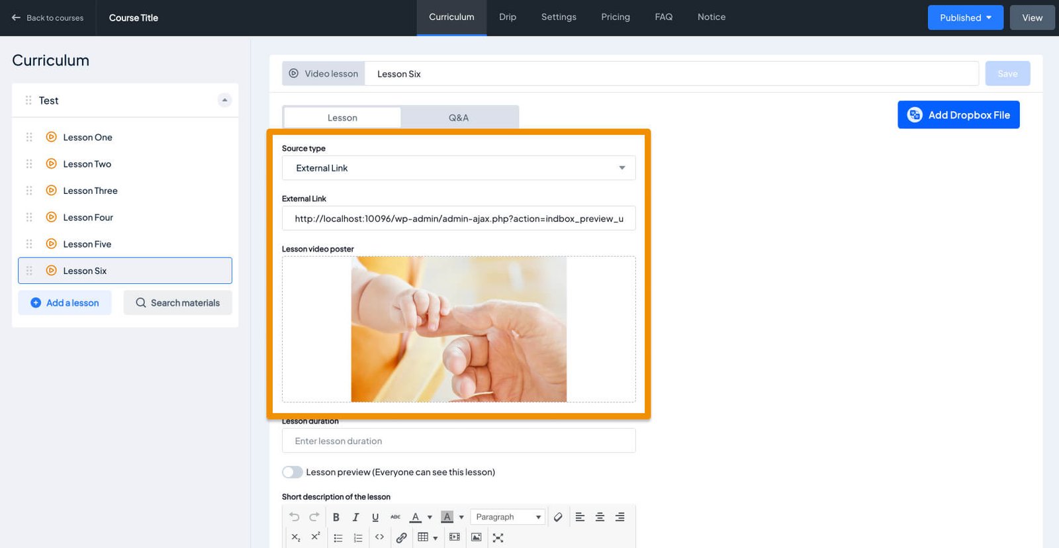The image size is (1059, 548).
Task: Click the redo arrow in the editor toolbar
Action: tap(314, 517)
